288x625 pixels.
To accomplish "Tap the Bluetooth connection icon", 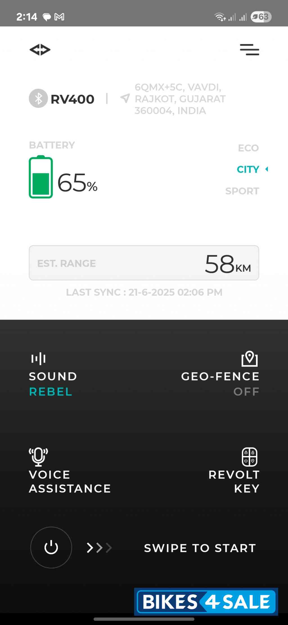I will 38,98.
